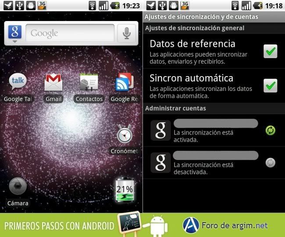285x237 pixels.
Task: Tap the 'Ajustes de sincronización general' header
Action: click(195, 28)
